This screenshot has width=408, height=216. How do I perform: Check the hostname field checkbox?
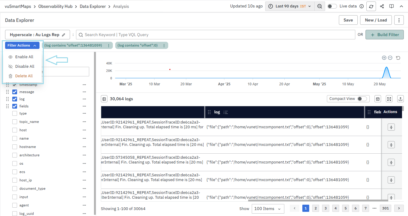click(x=15, y=147)
